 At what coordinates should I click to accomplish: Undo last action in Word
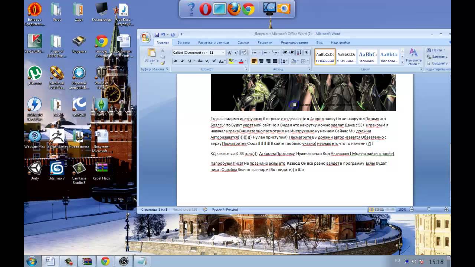click(x=163, y=34)
